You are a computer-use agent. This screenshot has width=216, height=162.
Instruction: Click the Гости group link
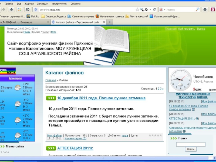[45, 32]
